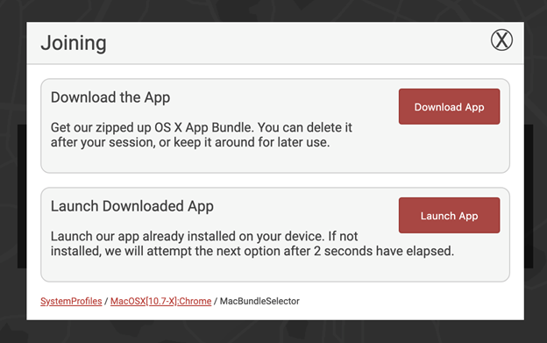The image size is (547, 343).
Task: Close the Joining dialog with the X icon
Action: pos(501,39)
